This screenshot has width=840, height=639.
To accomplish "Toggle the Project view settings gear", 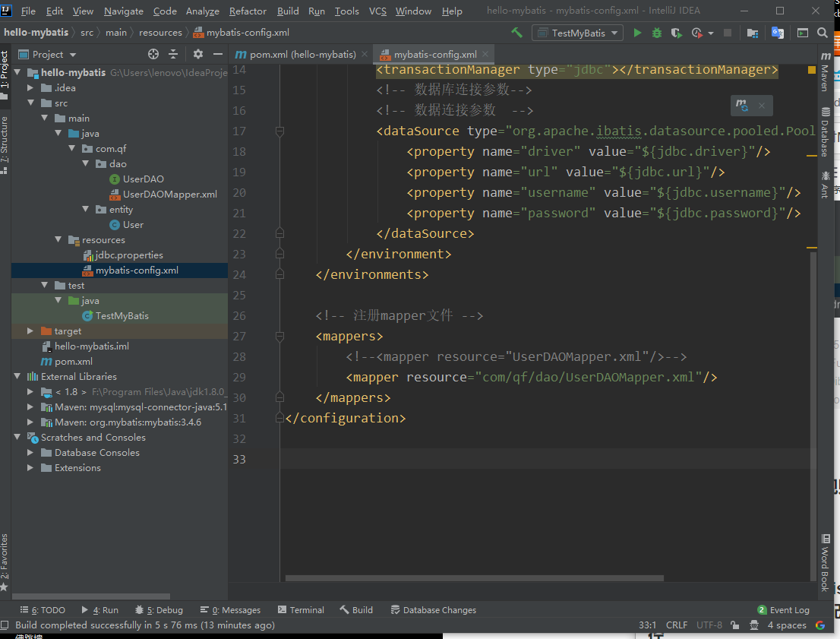I will click(197, 54).
